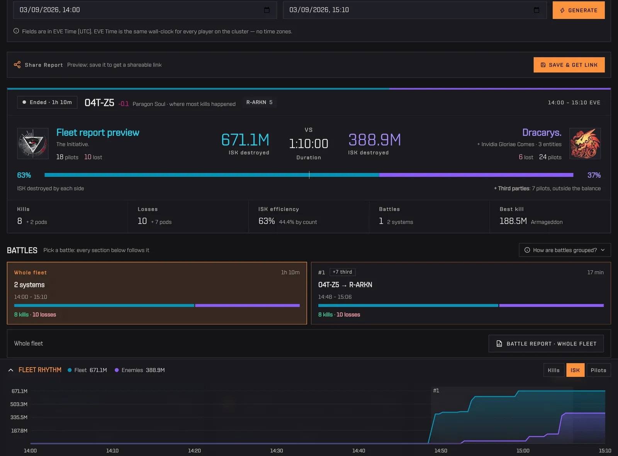Click Invidia Gloriae Comes 3 entities text
The width and height of the screenshot is (618, 456).
(519, 144)
